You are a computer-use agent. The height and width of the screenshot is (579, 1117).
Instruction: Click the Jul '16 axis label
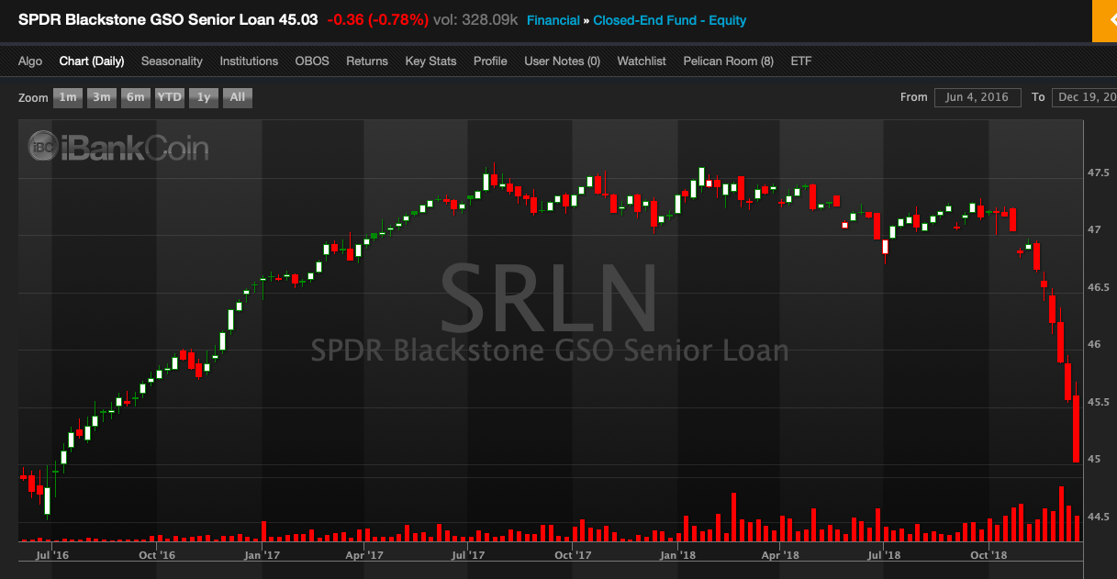coord(53,555)
